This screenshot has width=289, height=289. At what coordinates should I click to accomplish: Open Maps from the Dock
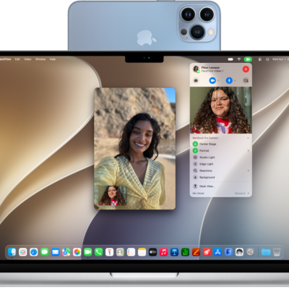[x=66, y=252]
